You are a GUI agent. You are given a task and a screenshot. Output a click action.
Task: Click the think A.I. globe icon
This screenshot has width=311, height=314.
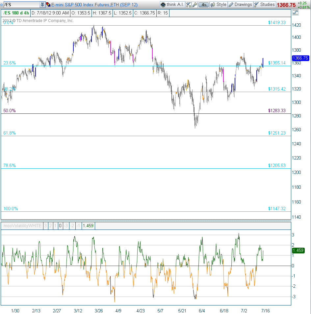pyautogui.click(x=163, y=5)
